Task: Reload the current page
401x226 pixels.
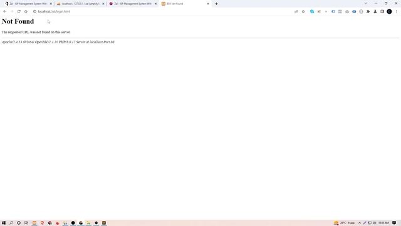Action: (x=19, y=11)
